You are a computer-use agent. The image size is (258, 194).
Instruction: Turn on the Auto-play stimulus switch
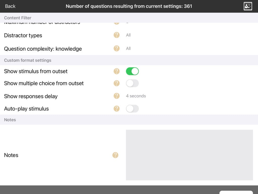coord(132,109)
